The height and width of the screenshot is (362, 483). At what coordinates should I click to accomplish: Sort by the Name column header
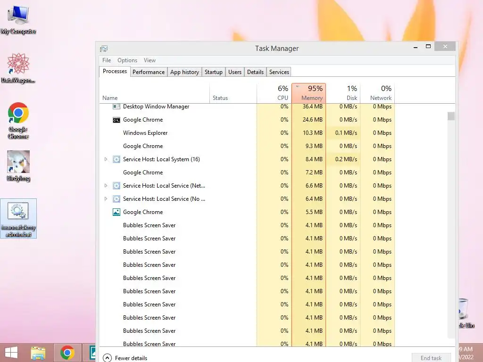pyautogui.click(x=154, y=93)
